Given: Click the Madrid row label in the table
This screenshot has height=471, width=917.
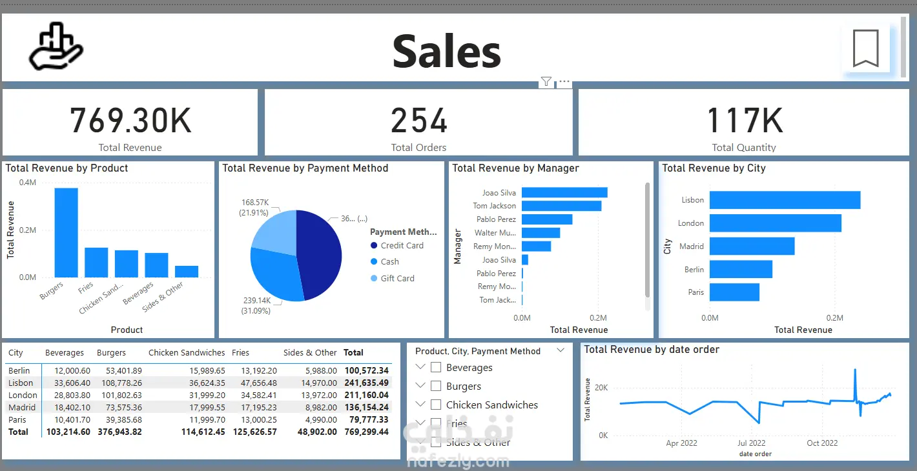Looking at the screenshot, I should 21,407.
